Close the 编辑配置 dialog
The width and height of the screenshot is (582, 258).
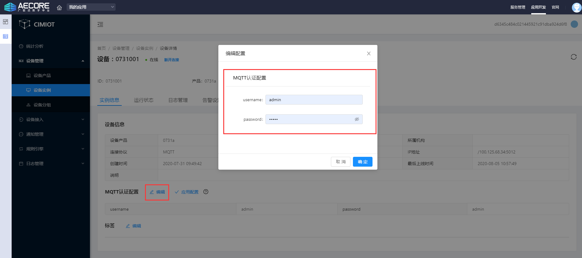pyautogui.click(x=369, y=53)
